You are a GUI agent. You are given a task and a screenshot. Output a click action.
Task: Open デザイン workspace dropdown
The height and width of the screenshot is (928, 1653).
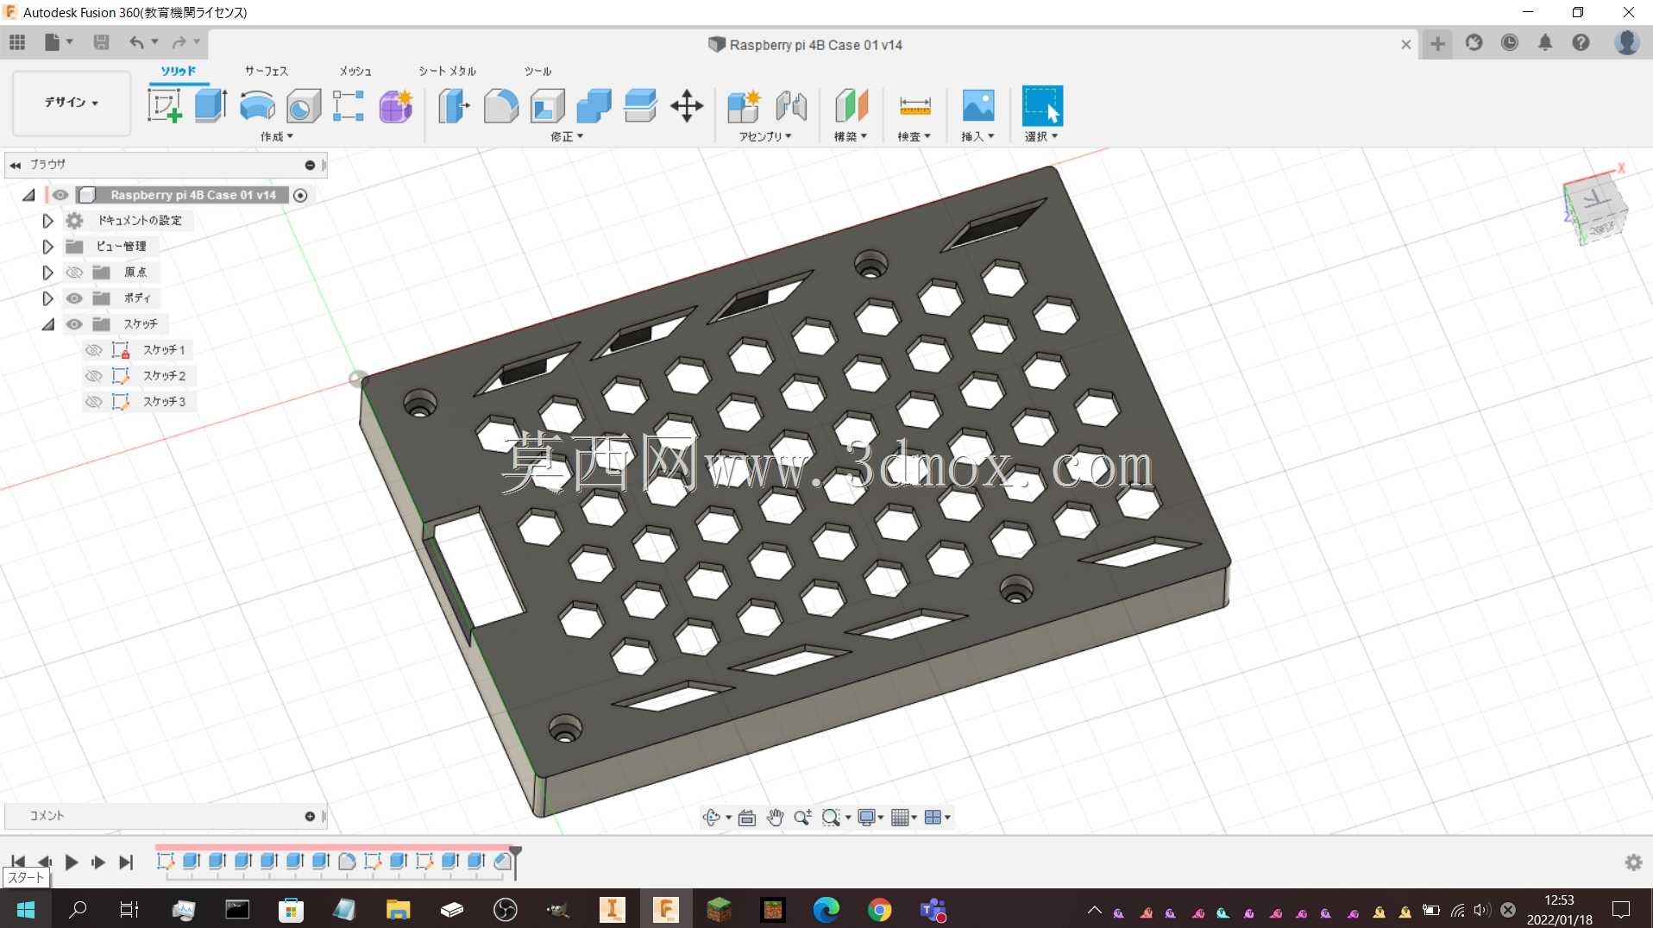click(72, 103)
